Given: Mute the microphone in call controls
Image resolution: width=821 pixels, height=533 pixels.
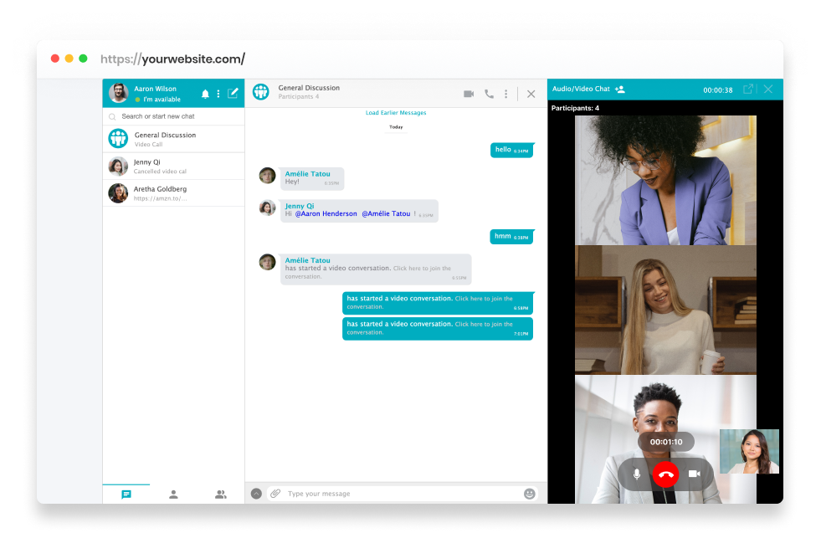Looking at the screenshot, I should click(637, 474).
